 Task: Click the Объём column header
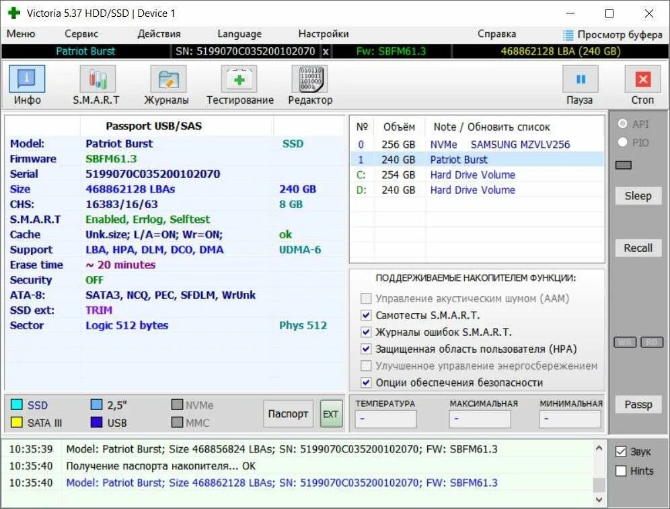[399, 127]
